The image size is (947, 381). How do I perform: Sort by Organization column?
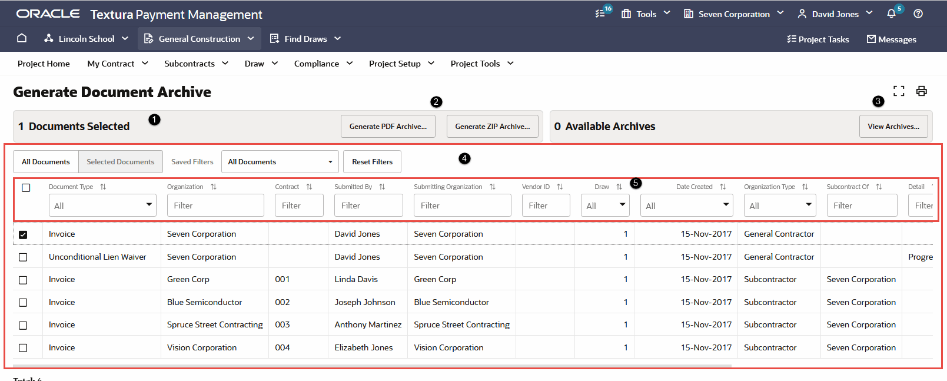[214, 187]
